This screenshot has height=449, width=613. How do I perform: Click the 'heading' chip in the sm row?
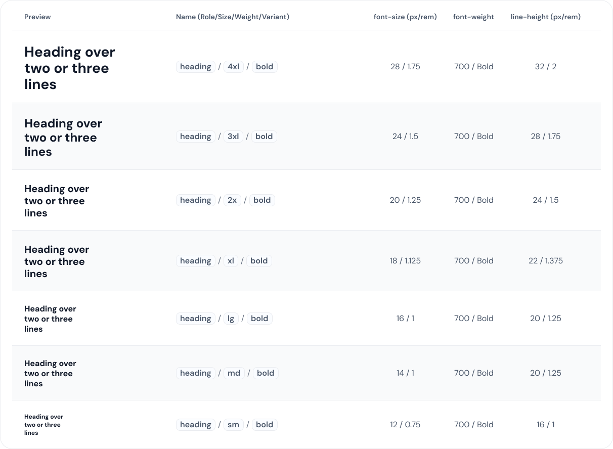[196, 424]
